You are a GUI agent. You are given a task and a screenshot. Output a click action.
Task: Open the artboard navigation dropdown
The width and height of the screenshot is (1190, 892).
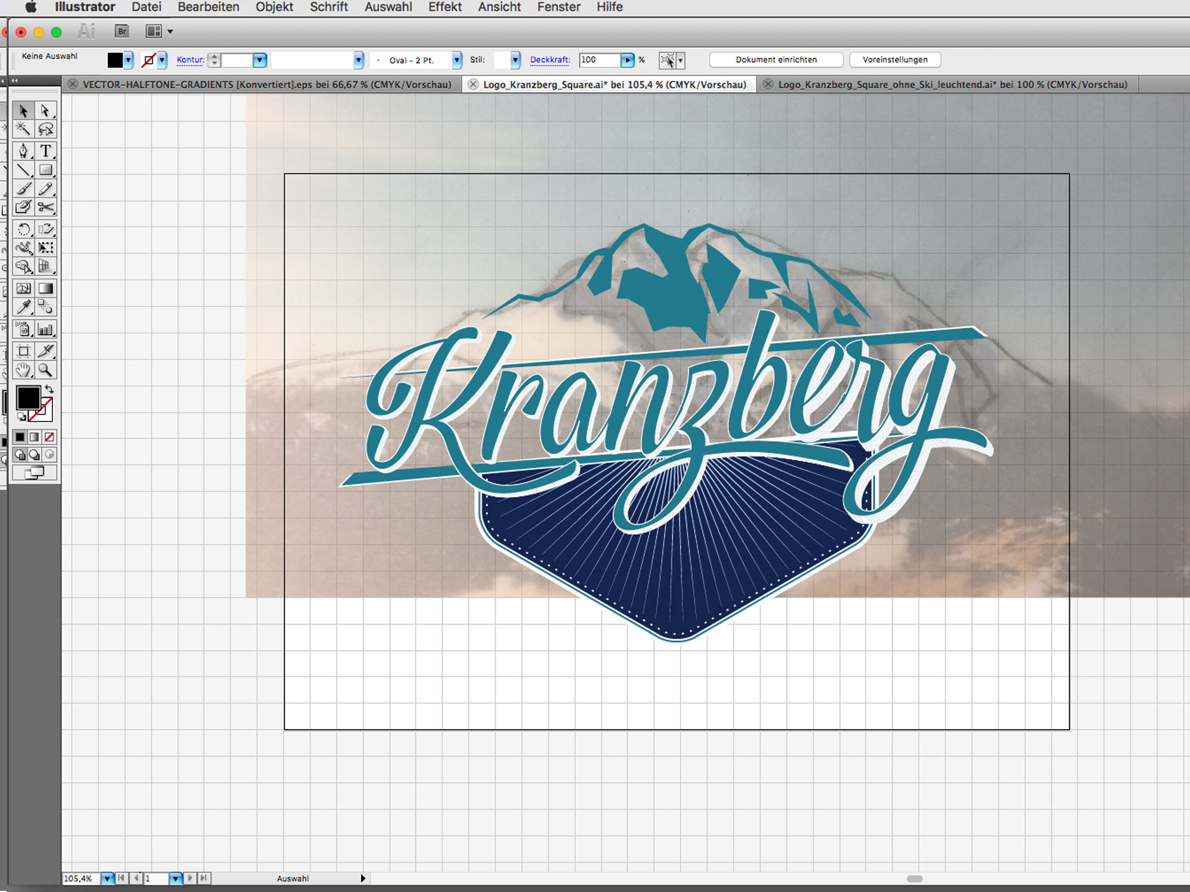(x=176, y=878)
